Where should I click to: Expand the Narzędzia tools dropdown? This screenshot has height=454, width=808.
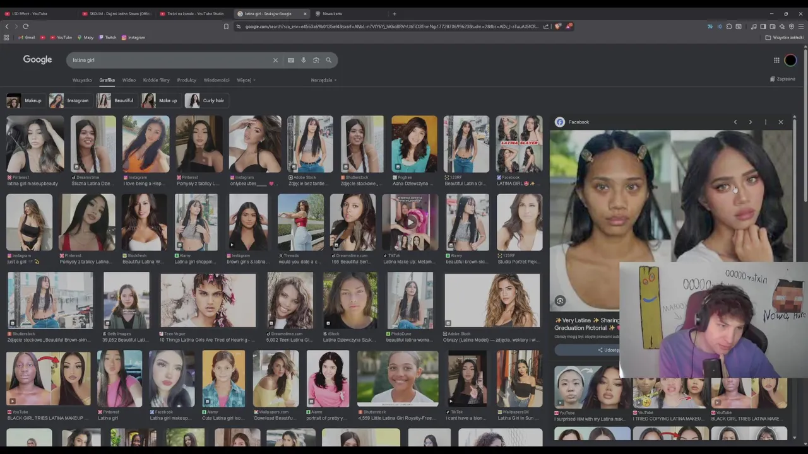(x=324, y=80)
